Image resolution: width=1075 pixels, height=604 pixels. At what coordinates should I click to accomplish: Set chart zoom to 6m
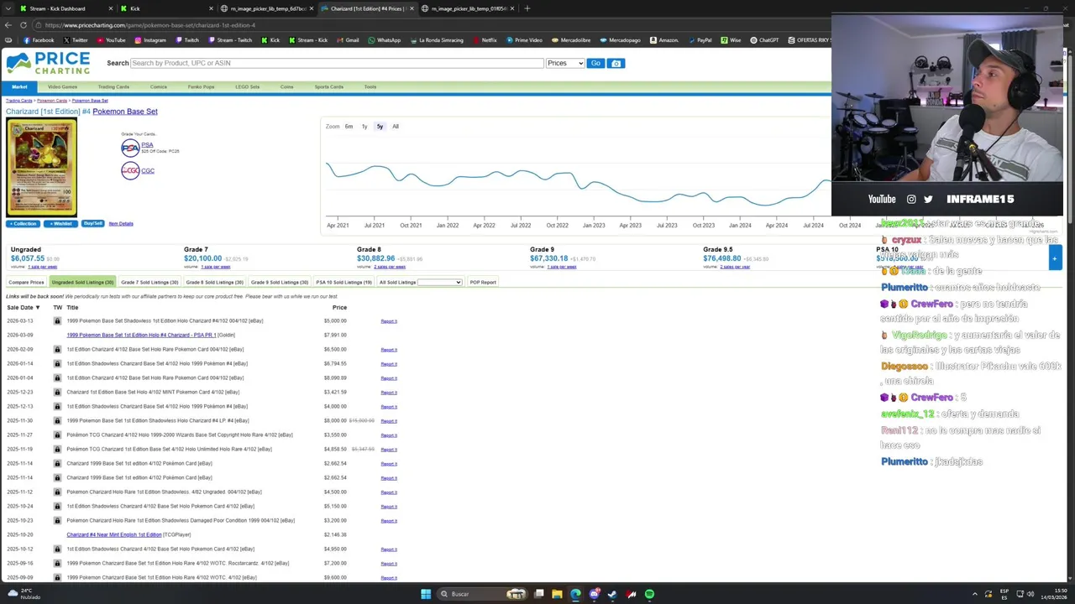(349, 127)
